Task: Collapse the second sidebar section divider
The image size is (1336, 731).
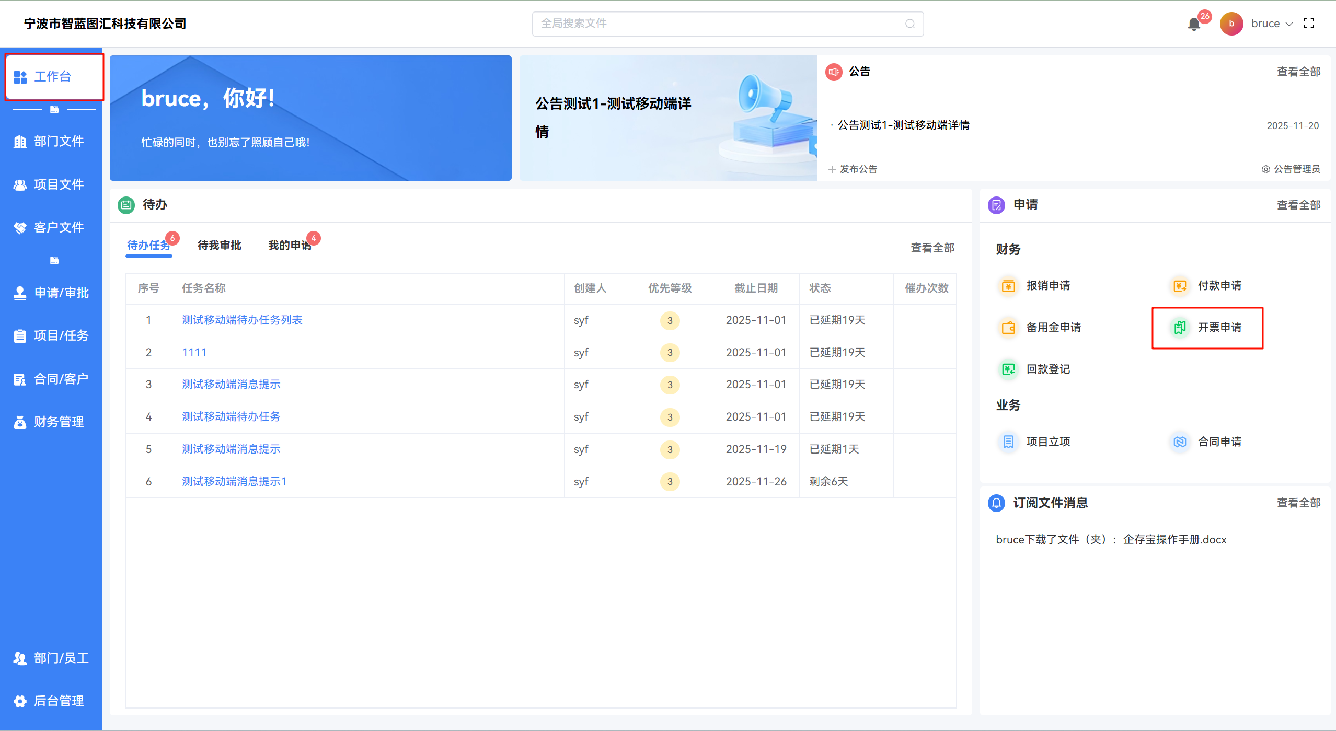Action: coord(54,261)
